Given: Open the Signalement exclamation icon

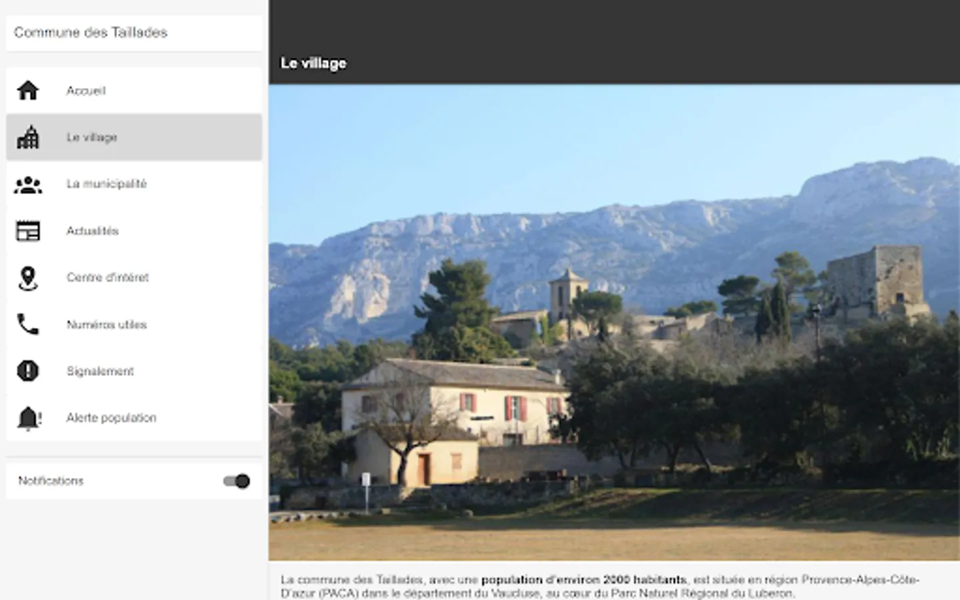Looking at the screenshot, I should (28, 371).
